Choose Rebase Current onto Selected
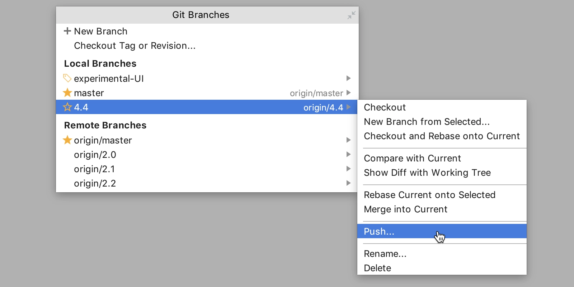The width and height of the screenshot is (574, 287). click(442, 195)
